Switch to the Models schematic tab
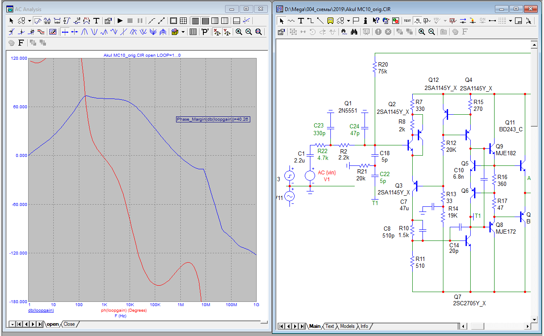Viewport: 544px width, 336px height. pos(347,326)
